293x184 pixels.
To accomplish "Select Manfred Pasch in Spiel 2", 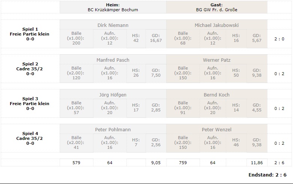I will (113, 60).
